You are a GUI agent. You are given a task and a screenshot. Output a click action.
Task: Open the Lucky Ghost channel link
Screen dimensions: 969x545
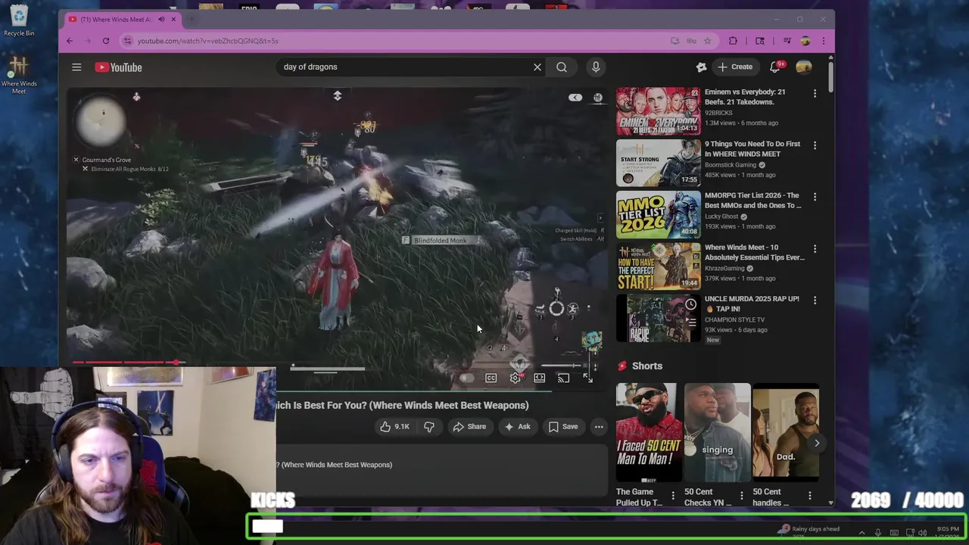(x=721, y=216)
